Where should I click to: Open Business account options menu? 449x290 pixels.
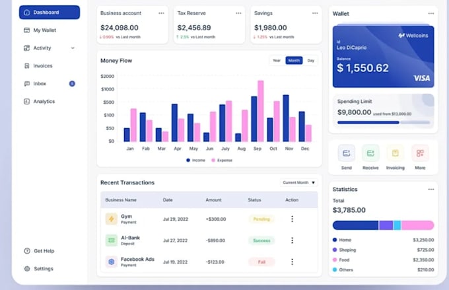coord(161,13)
